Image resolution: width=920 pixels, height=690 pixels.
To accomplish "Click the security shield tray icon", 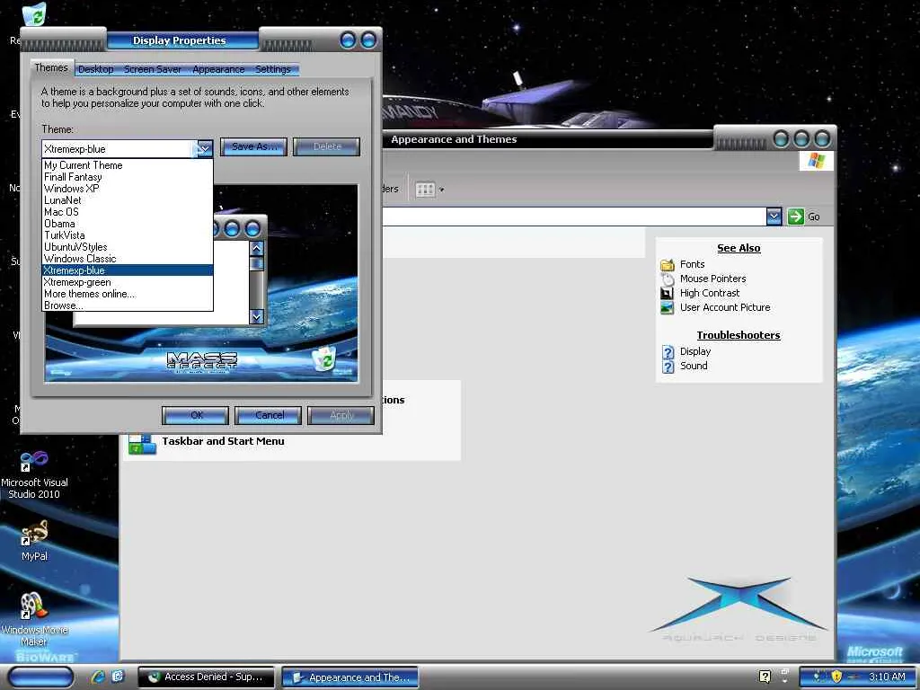I will coord(836,677).
